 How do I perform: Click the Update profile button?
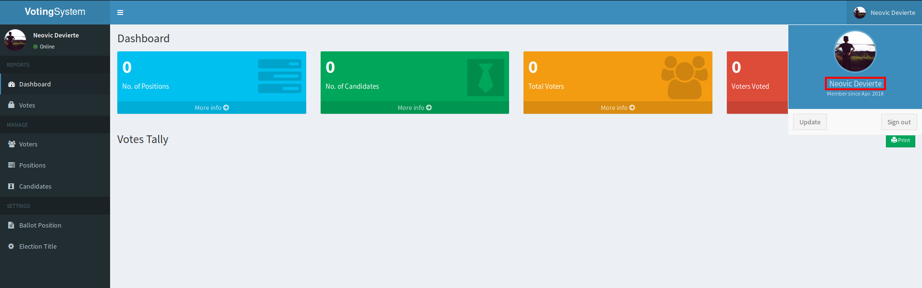click(x=810, y=122)
